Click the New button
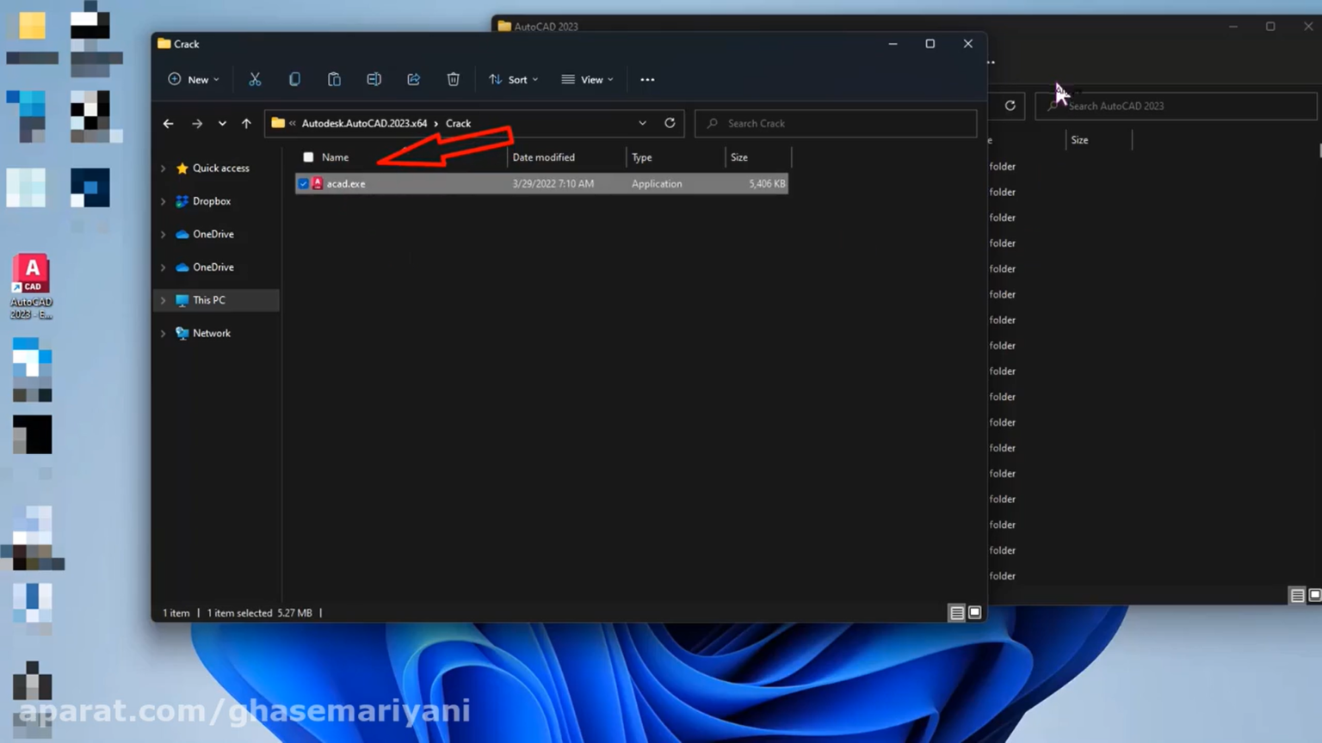1322x743 pixels. (194, 79)
